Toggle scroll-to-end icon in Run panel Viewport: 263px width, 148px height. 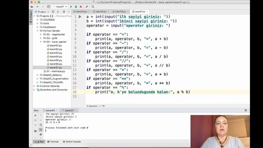click(x=41, y=129)
